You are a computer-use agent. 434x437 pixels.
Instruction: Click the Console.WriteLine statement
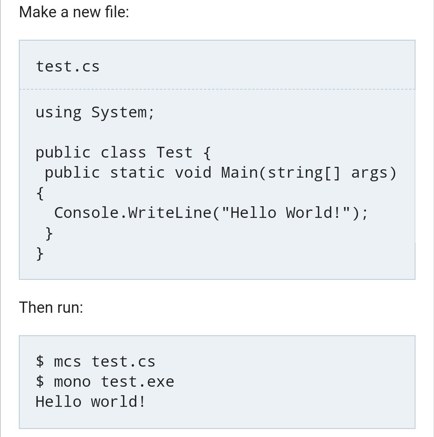[x=211, y=213]
